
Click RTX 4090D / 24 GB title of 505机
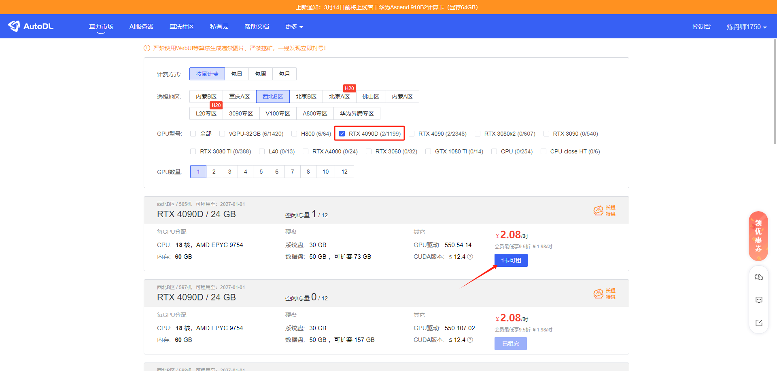pos(196,214)
